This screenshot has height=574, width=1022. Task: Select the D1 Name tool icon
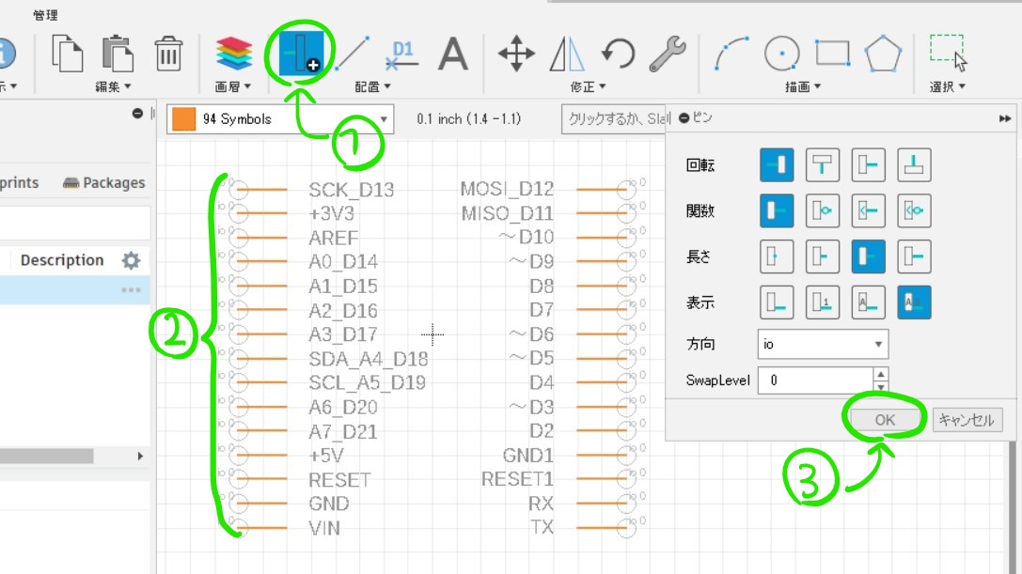[401, 54]
